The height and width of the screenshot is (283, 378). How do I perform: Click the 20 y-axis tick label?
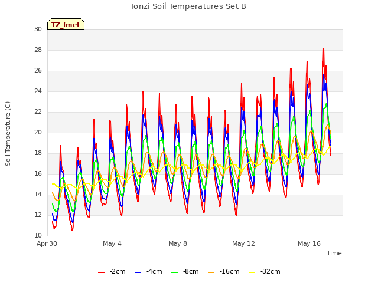[x=38, y=132]
